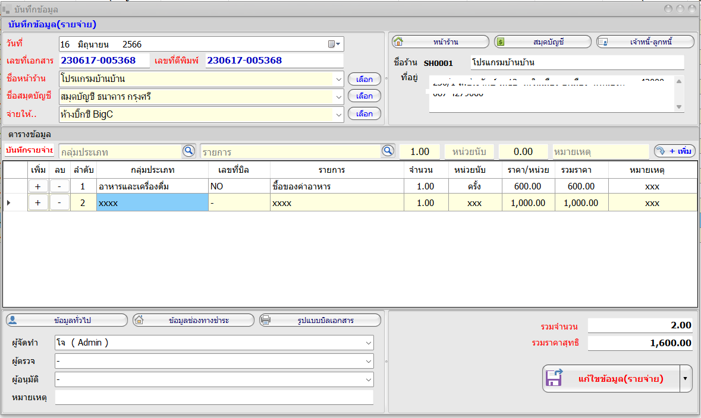The image size is (701, 418).
Task: Search item list with magnifier icon
Action: (x=388, y=151)
